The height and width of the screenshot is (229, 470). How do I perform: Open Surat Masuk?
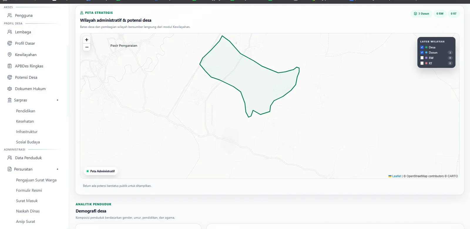coord(27,201)
